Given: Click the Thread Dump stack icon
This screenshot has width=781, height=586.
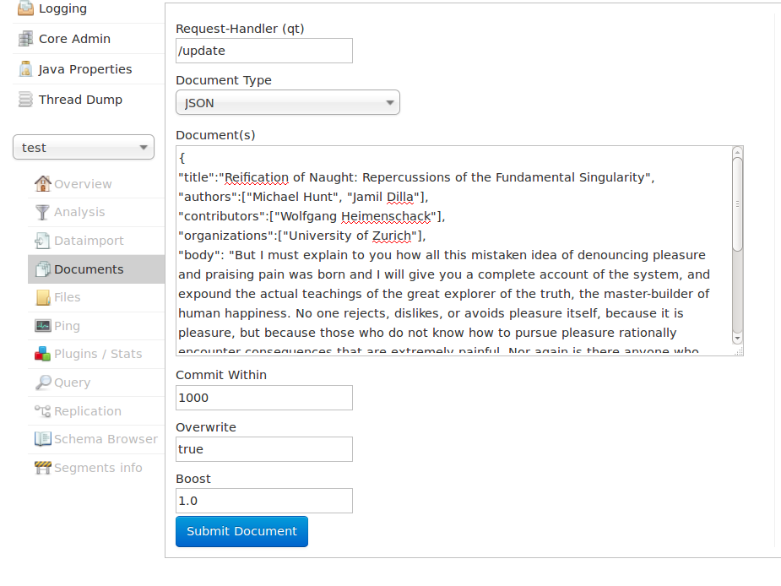Looking at the screenshot, I should tap(25, 99).
